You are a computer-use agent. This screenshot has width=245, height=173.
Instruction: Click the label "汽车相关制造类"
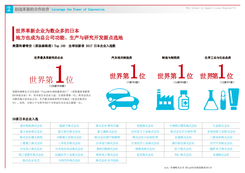122,58
